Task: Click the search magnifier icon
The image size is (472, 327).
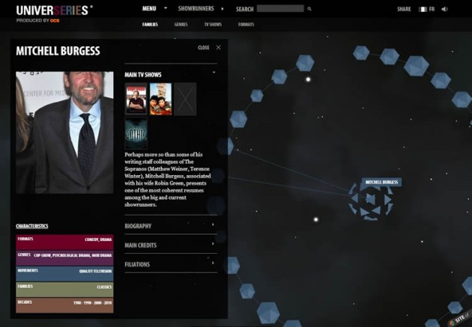Action: [x=309, y=9]
